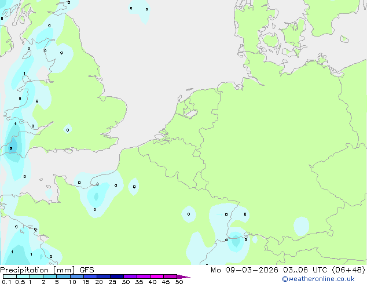The height and width of the screenshot is (284, 367).
Task: Click the 1–2 mm legend swatch
Action: pos(36,276)
